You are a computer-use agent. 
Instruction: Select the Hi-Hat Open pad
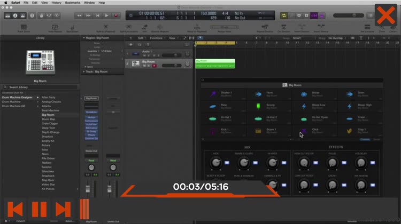coord(315,118)
